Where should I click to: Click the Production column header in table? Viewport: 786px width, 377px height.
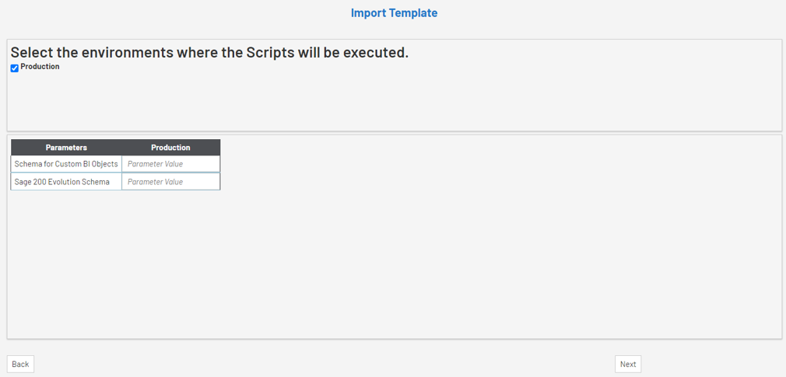pos(170,148)
